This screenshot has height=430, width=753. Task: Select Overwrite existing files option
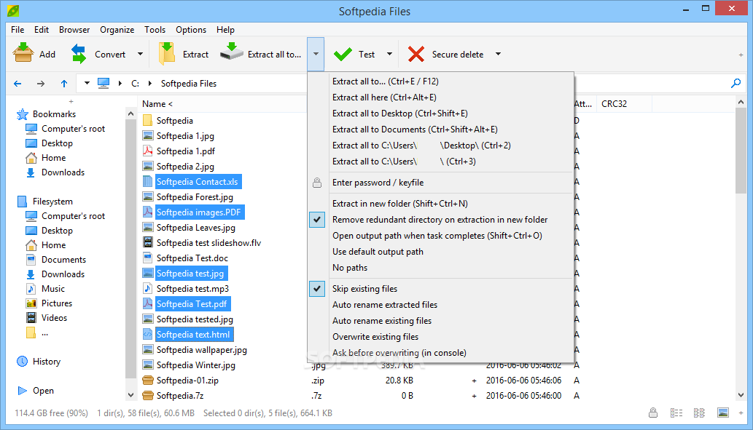pyautogui.click(x=375, y=337)
